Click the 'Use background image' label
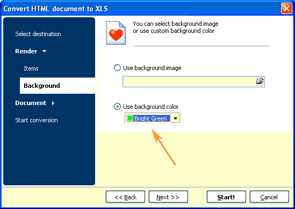 (x=152, y=68)
